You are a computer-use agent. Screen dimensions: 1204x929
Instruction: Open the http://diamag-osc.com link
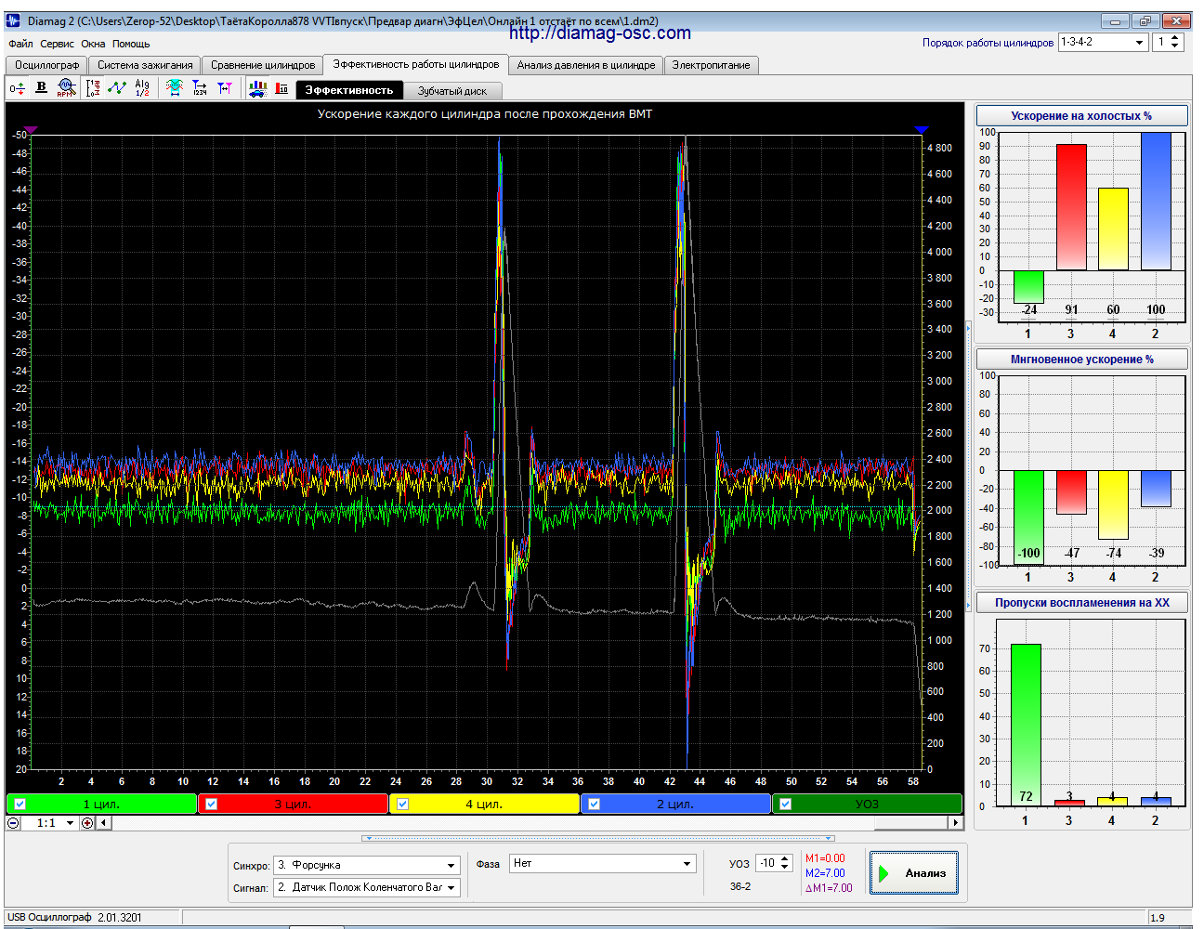pos(600,33)
